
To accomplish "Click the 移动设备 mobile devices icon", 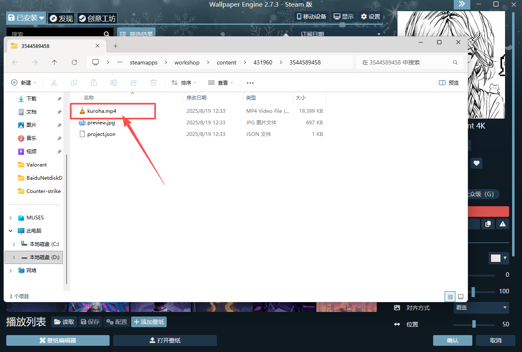I will pyautogui.click(x=311, y=16).
